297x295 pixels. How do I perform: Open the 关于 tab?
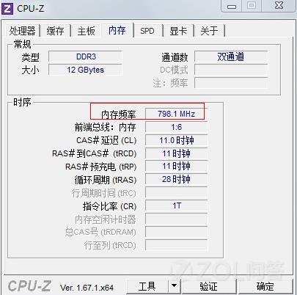(209, 31)
